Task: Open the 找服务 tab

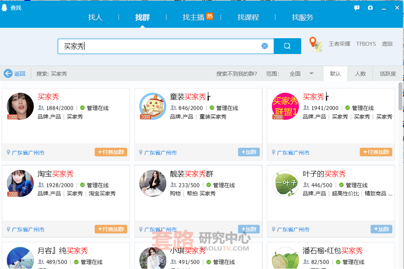Action: 303,17
